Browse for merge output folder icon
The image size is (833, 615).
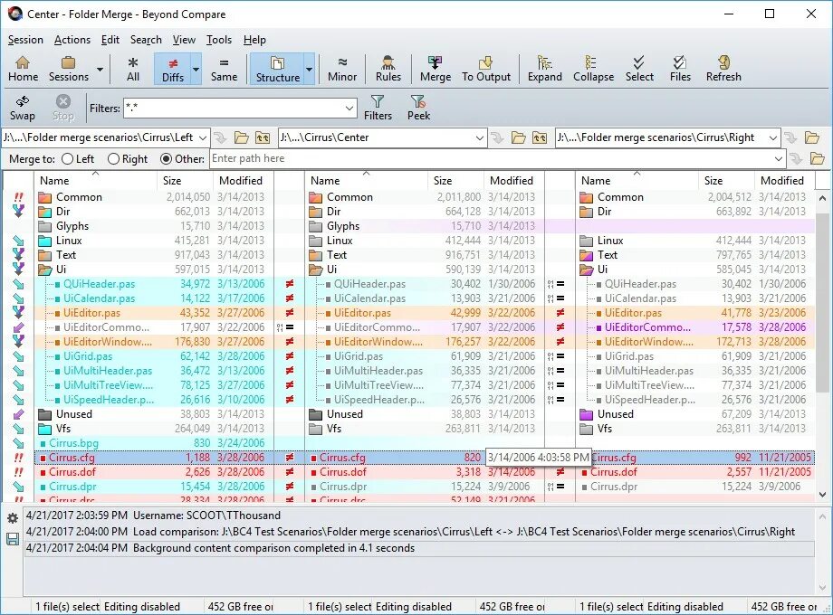click(817, 158)
